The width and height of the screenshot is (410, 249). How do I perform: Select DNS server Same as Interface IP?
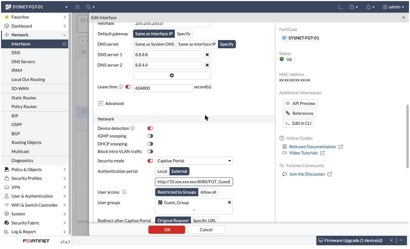coord(197,44)
